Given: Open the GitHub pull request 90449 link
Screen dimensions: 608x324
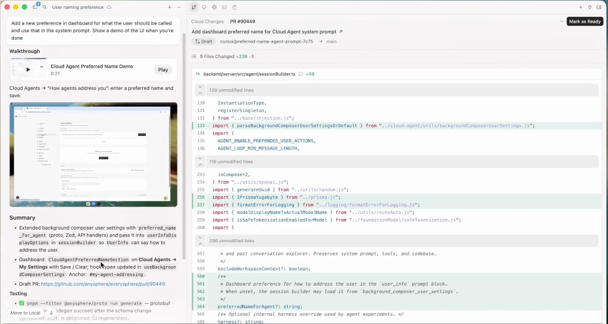Looking at the screenshot, I should (x=103, y=284).
